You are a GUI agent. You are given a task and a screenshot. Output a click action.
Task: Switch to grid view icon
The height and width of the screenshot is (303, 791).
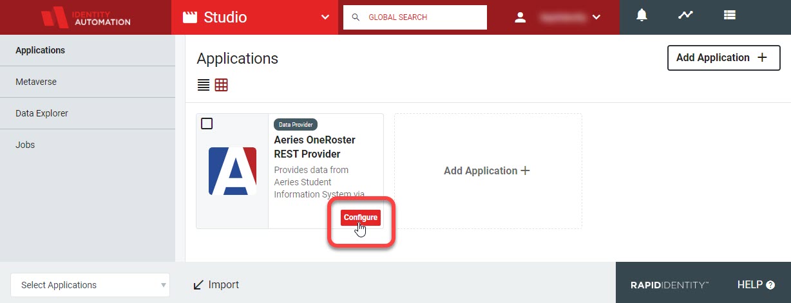(x=222, y=85)
